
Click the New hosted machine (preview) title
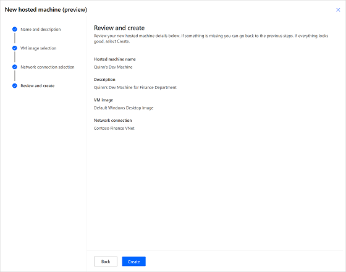[46, 10]
